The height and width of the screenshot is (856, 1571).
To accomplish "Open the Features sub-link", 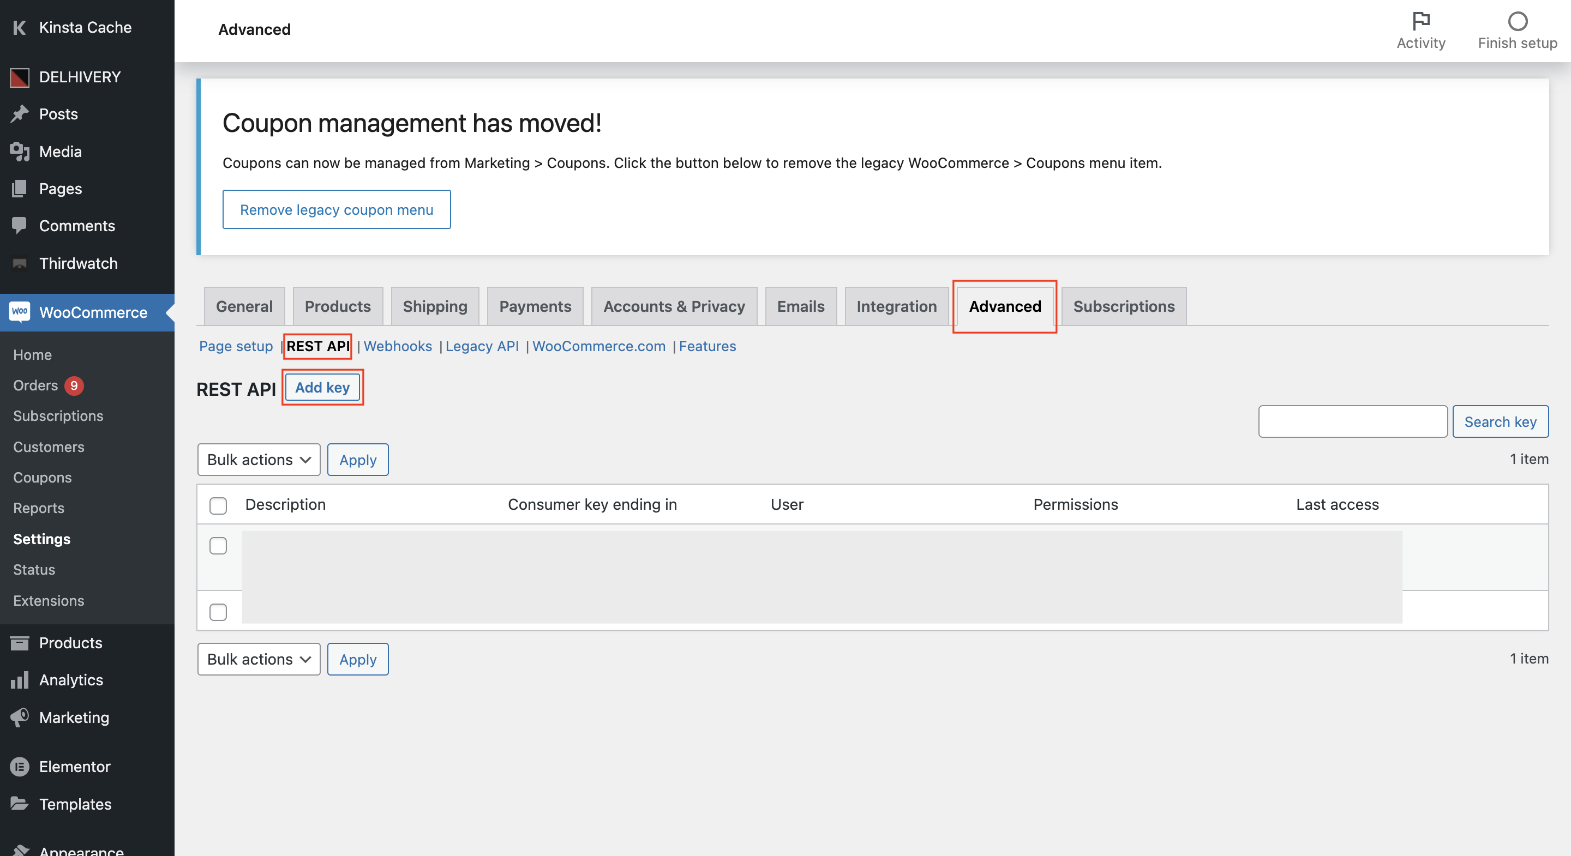I will 707,346.
